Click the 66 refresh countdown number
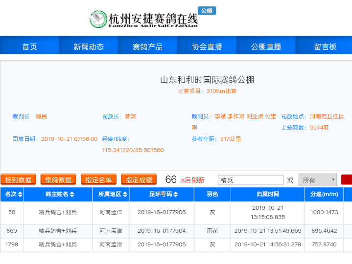Viewport: 352px width, 264px height. coord(171,179)
